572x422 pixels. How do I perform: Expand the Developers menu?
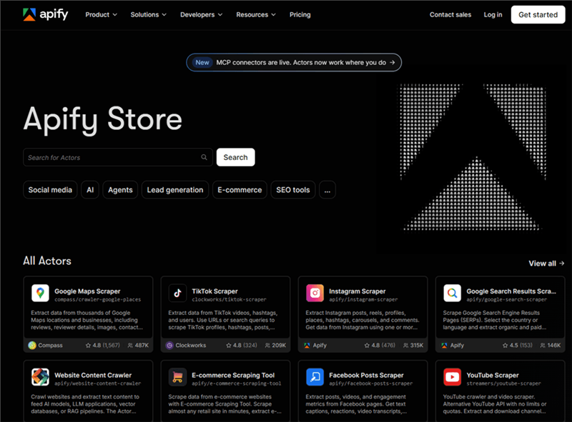(201, 14)
